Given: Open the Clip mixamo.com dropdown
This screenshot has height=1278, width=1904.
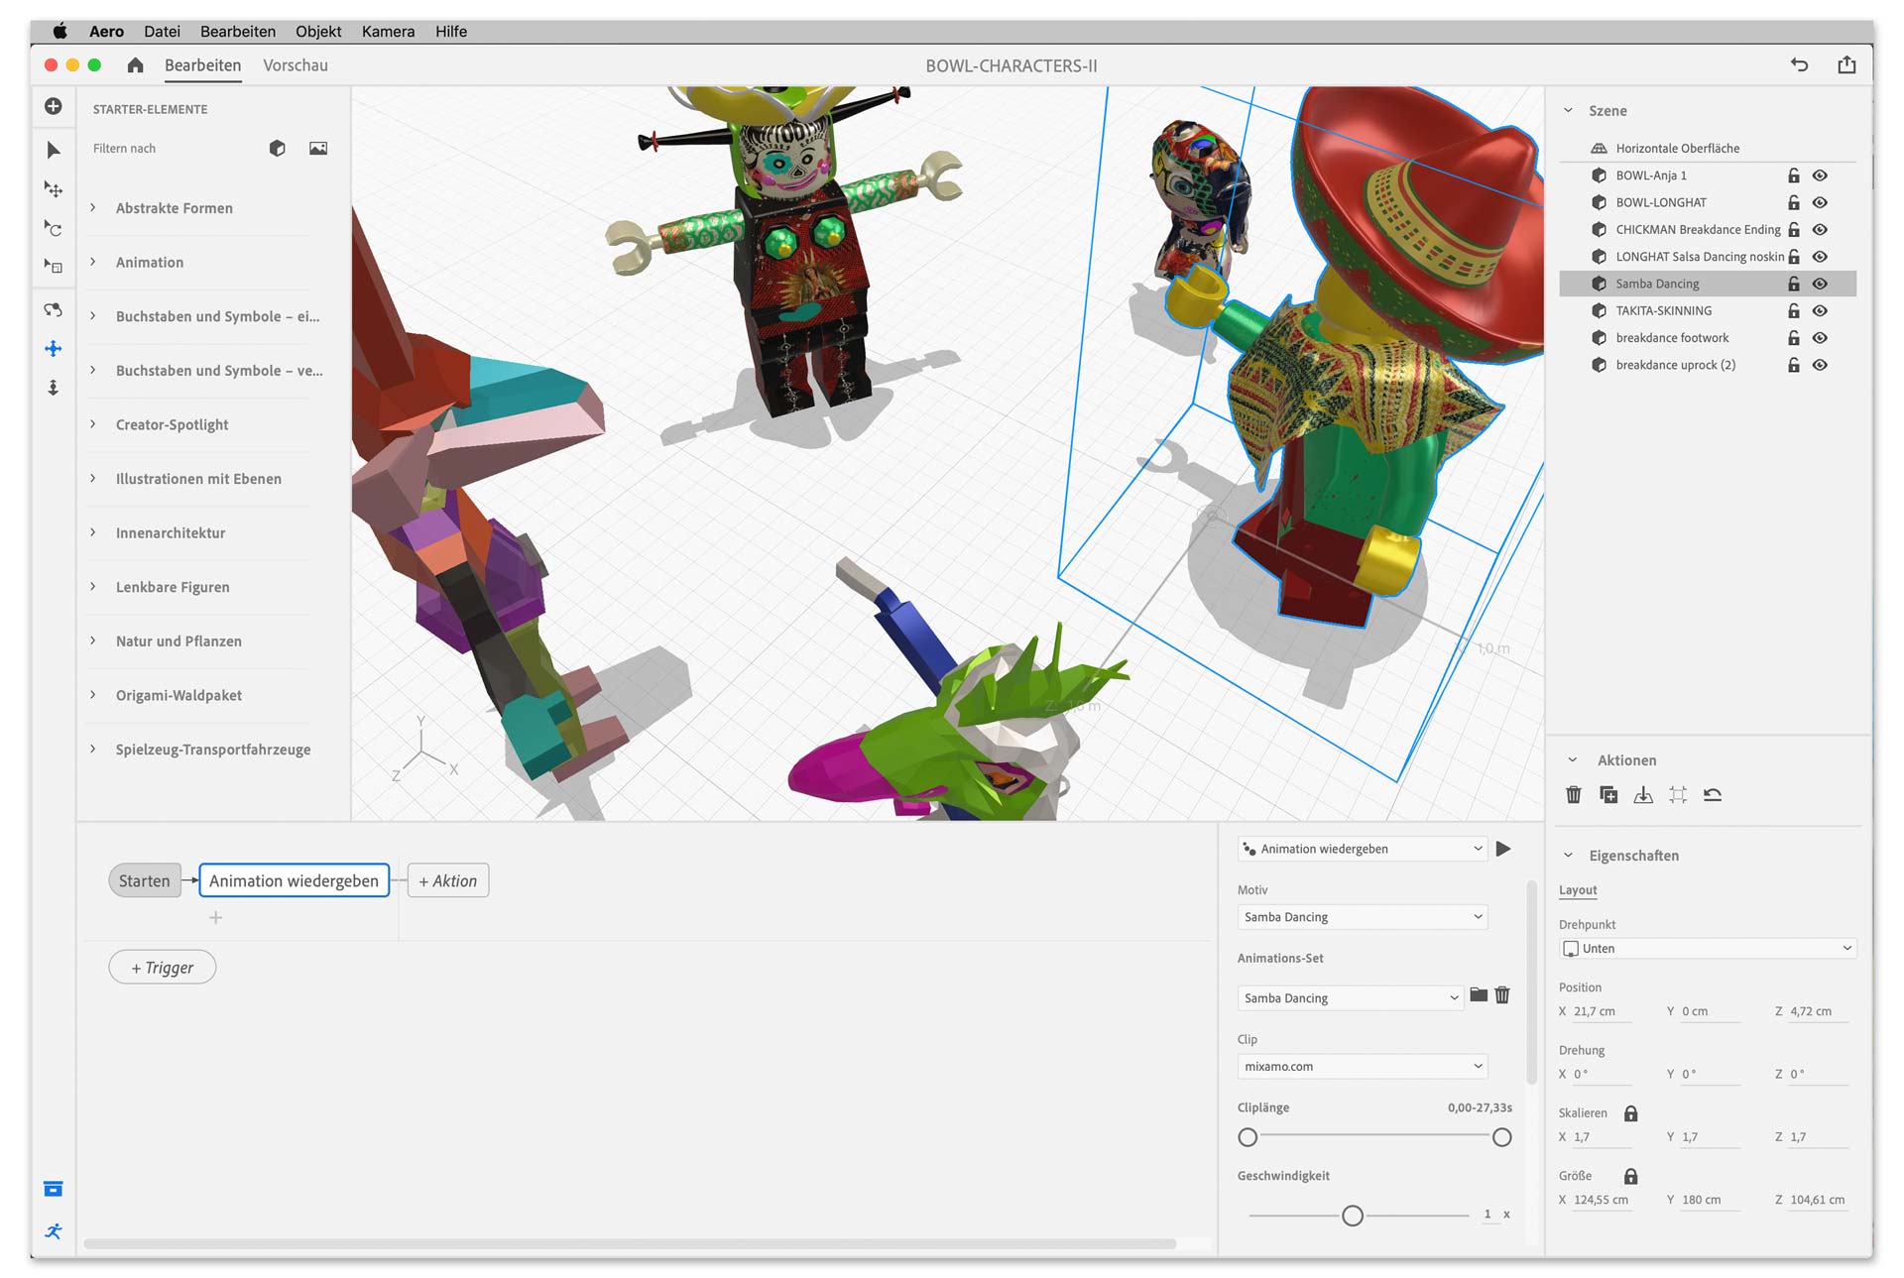Looking at the screenshot, I should click(x=1363, y=1067).
